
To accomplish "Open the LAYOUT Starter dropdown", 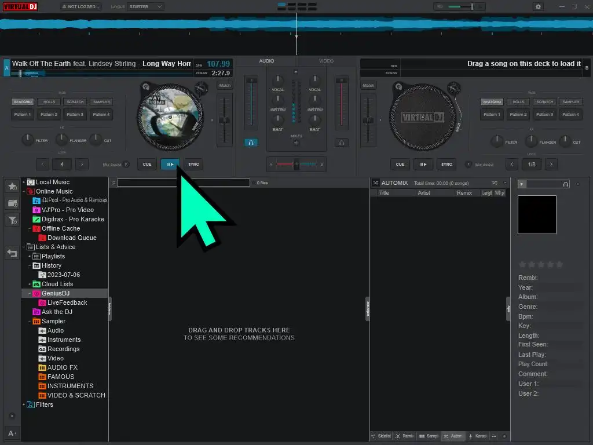I will 145,6.
